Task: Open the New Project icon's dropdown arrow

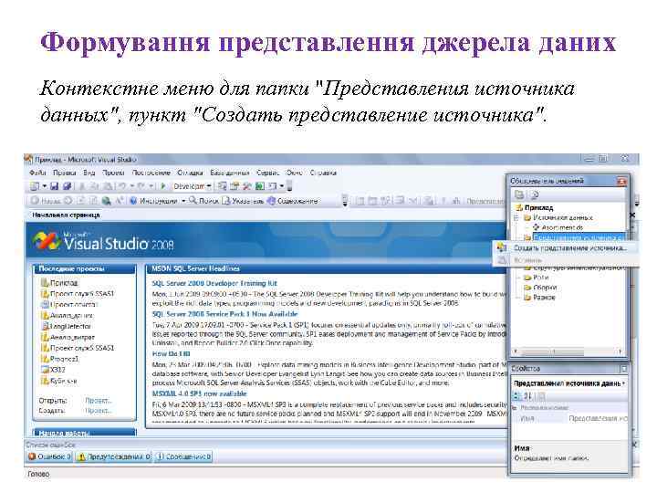Action: [x=44, y=186]
